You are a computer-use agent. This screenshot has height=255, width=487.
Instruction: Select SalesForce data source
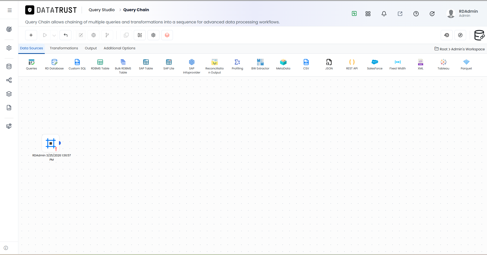(375, 65)
